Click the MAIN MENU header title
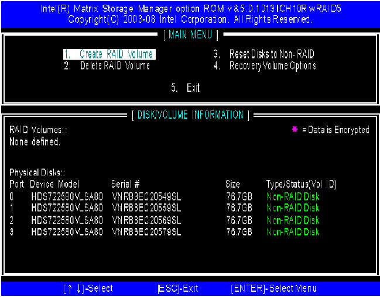Viewport: 380px width, 297px height. (x=190, y=34)
